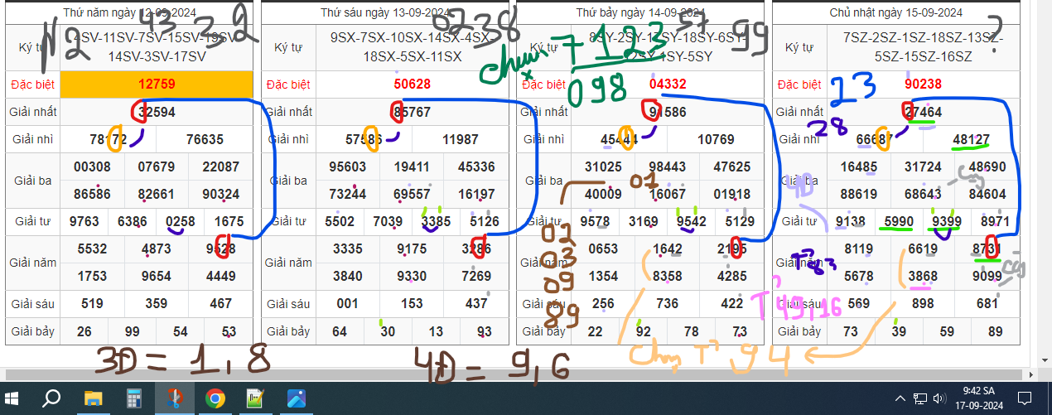
Task: Click the Thứ sáu ngày 13-09-2024 header
Action: pos(385,12)
